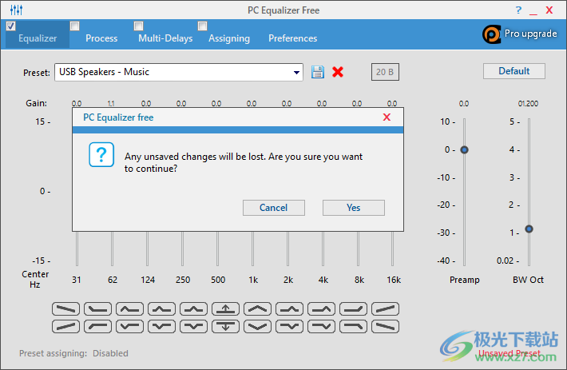
Task: Enable the Multi-Delays checkbox
Action: coord(138,26)
